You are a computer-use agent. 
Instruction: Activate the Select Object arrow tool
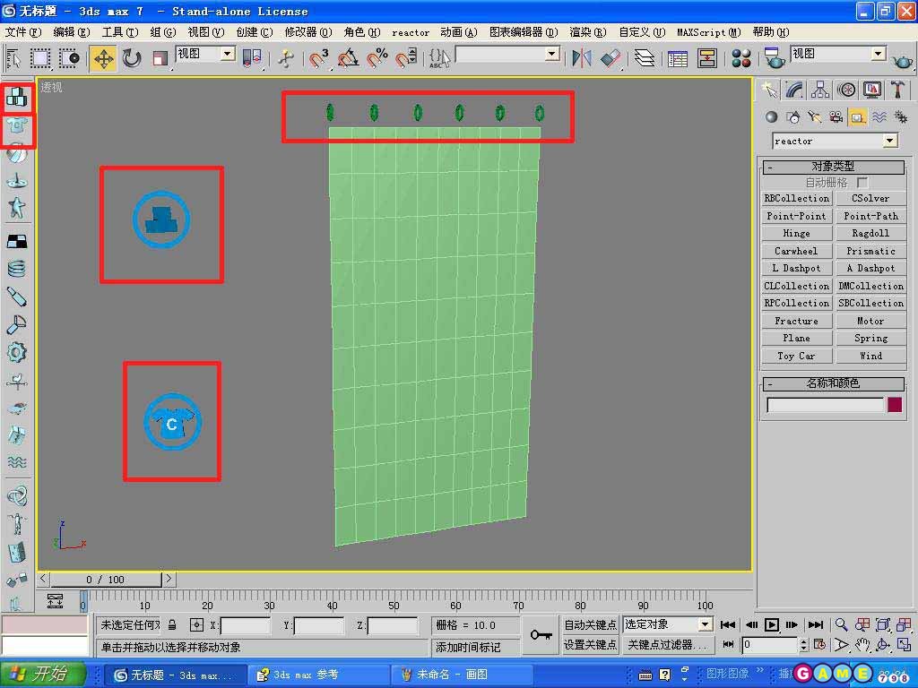[13, 58]
